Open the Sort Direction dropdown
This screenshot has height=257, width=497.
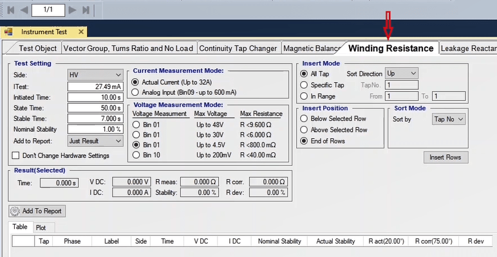(401, 73)
